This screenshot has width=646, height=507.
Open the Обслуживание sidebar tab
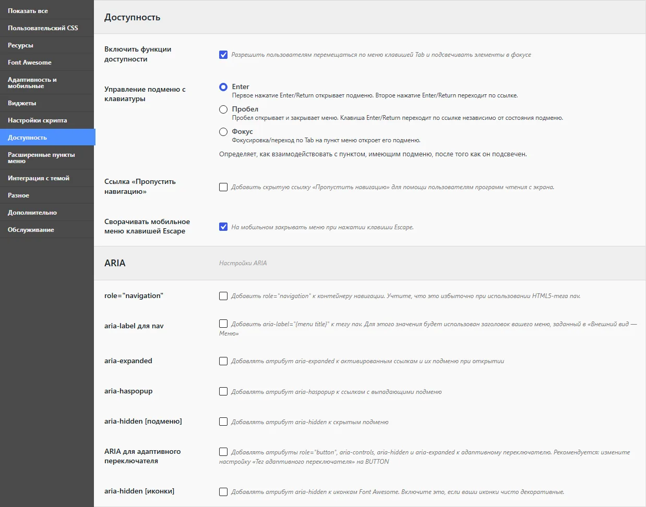coord(47,230)
